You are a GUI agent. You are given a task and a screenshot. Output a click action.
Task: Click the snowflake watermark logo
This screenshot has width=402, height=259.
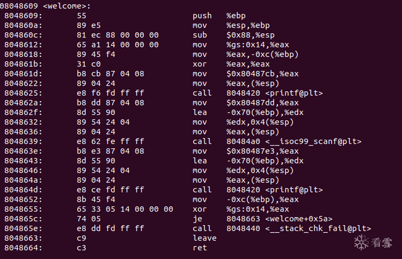pyautogui.click(x=361, y=242)
